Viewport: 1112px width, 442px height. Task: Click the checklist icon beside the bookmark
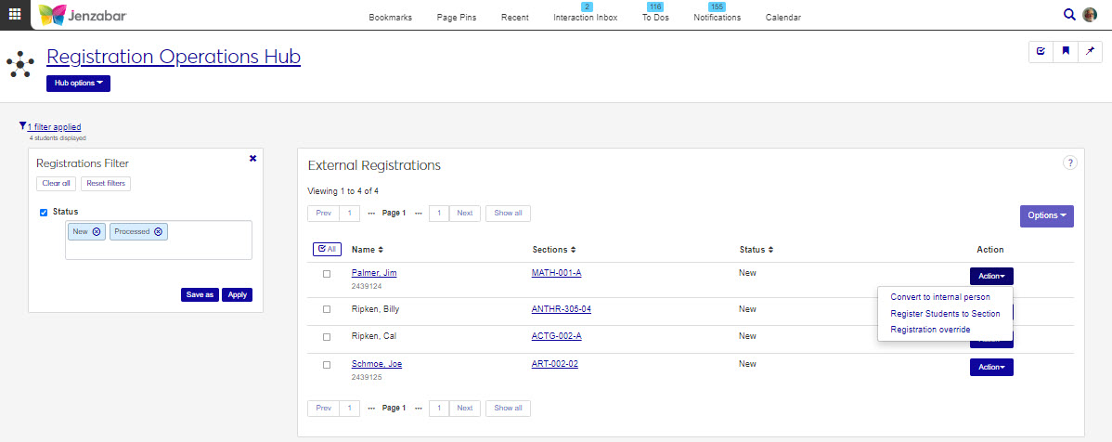(1041, 52)
